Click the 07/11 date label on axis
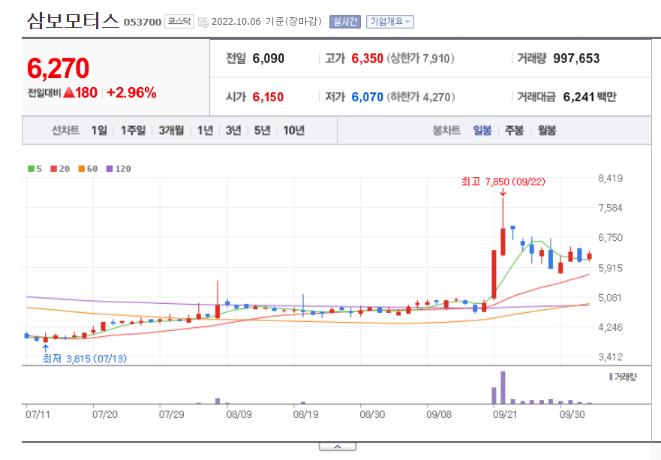This screenshot has width=661, height=460. pos(38,415)
